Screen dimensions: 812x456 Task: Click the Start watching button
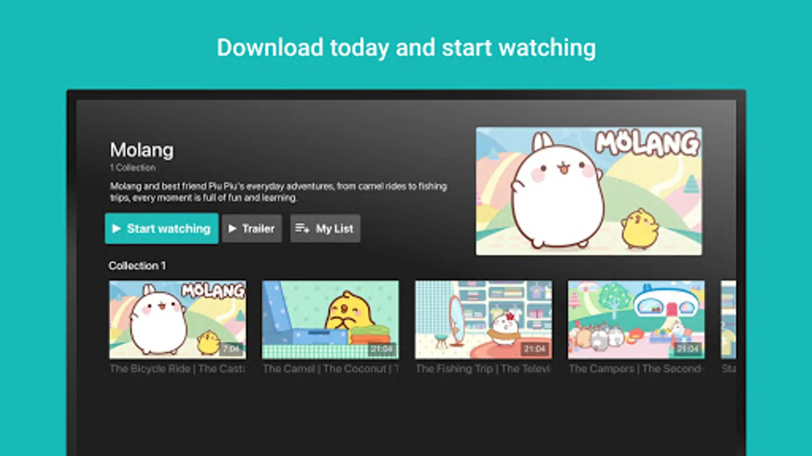coord(162,229)
